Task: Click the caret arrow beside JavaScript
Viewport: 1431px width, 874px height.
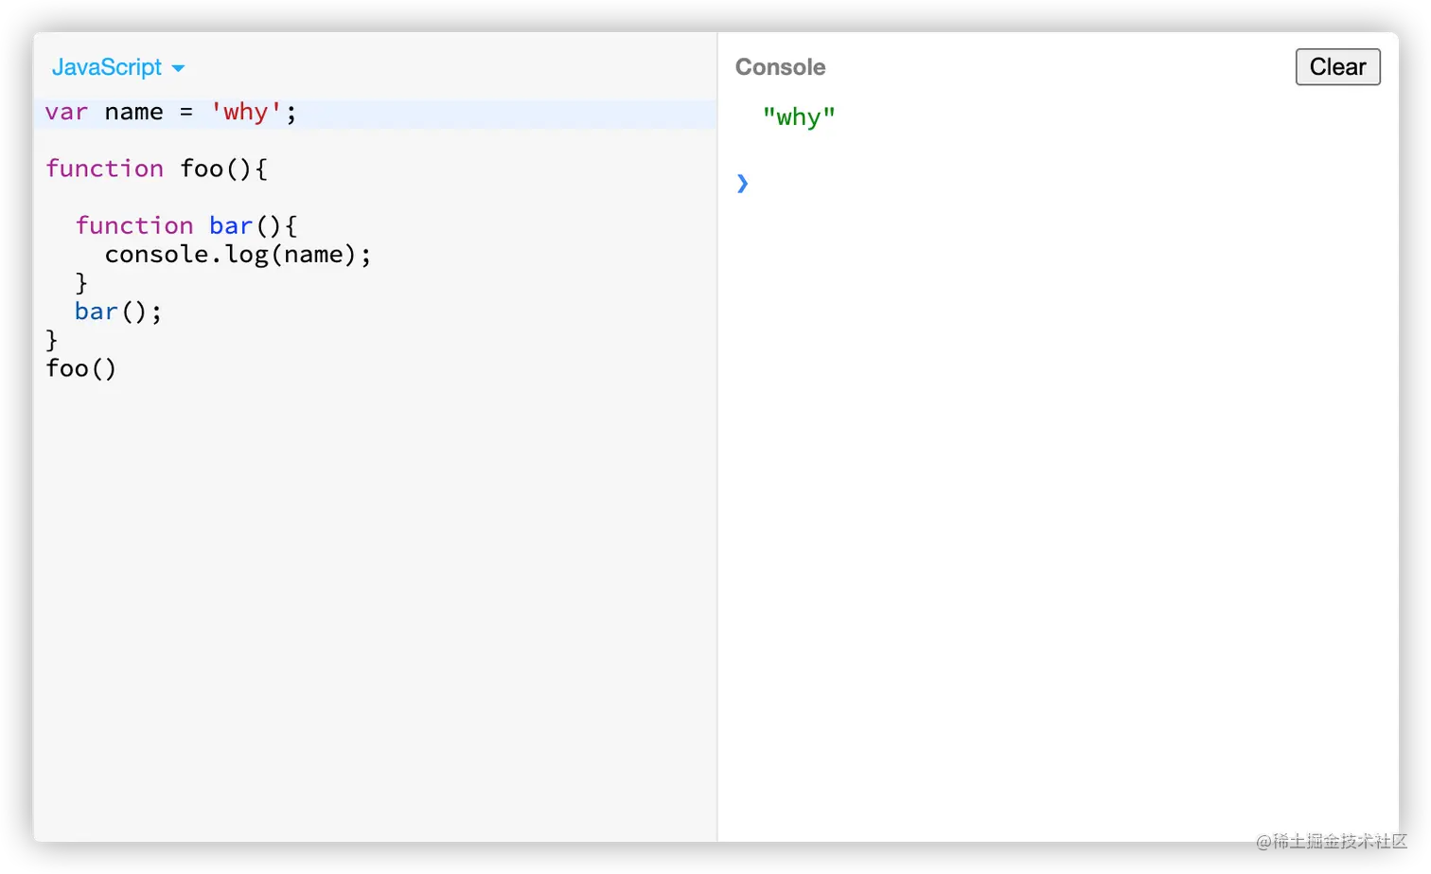Action: pyautogui.click(x=178, y=68)
